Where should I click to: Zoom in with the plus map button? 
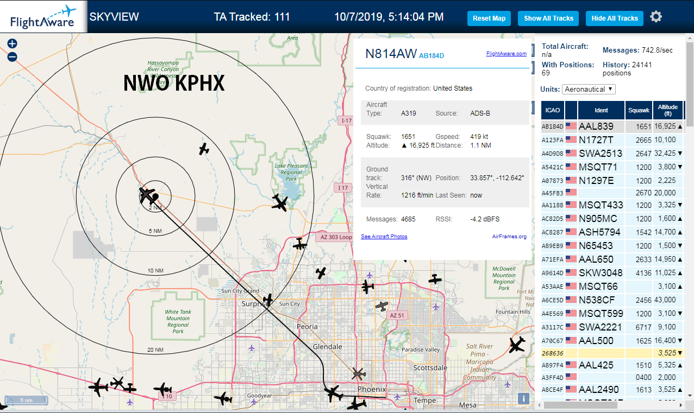[12, 44]
